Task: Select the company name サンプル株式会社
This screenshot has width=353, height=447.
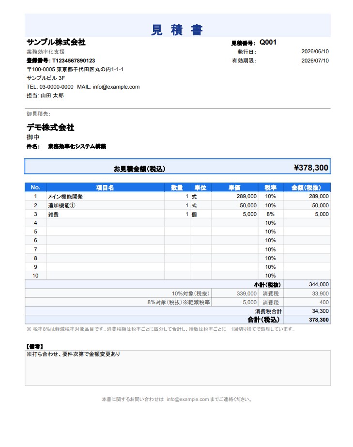Action: point(56,42)
